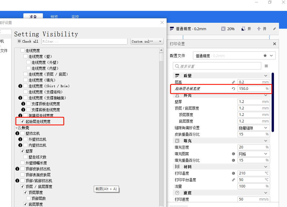Image resolution: width=287 pixels, height=207 pixels.
Task: Close the 打印设置 panel with the X
Action: pos(274,44)
